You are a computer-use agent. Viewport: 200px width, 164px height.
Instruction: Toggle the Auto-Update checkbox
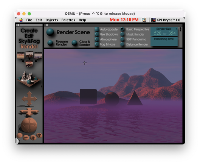(97, 29)
